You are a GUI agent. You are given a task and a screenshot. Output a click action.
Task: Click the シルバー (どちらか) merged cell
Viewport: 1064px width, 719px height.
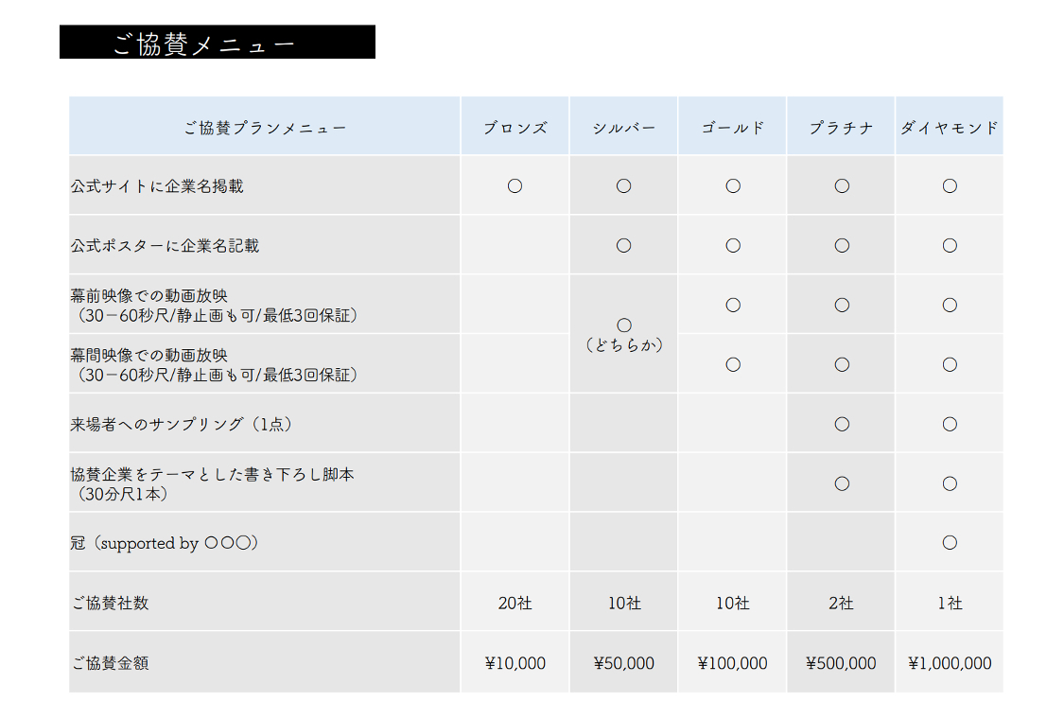[623, 335]
